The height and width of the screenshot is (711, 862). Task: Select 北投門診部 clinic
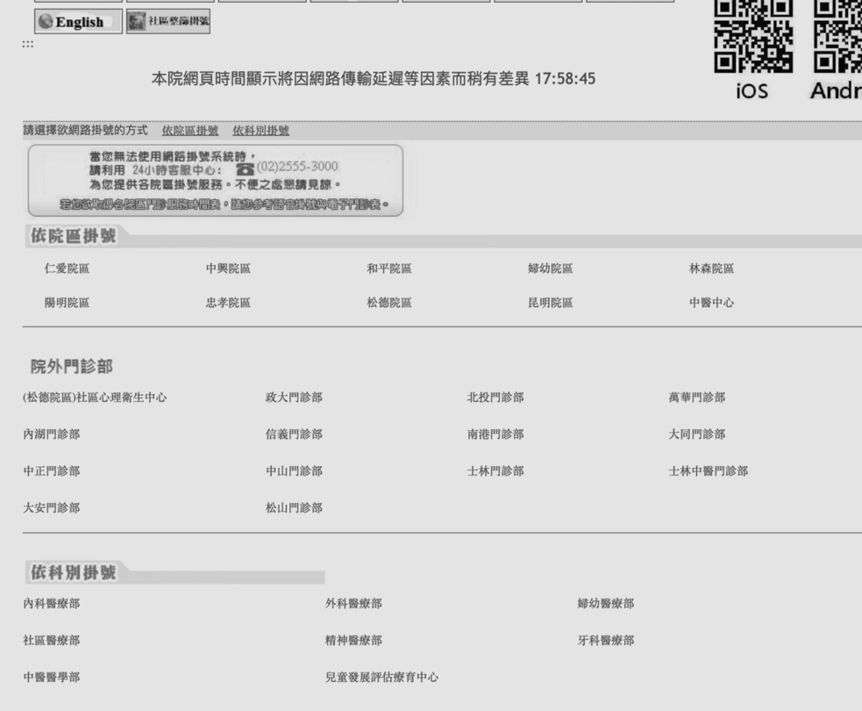click(495, 398)
